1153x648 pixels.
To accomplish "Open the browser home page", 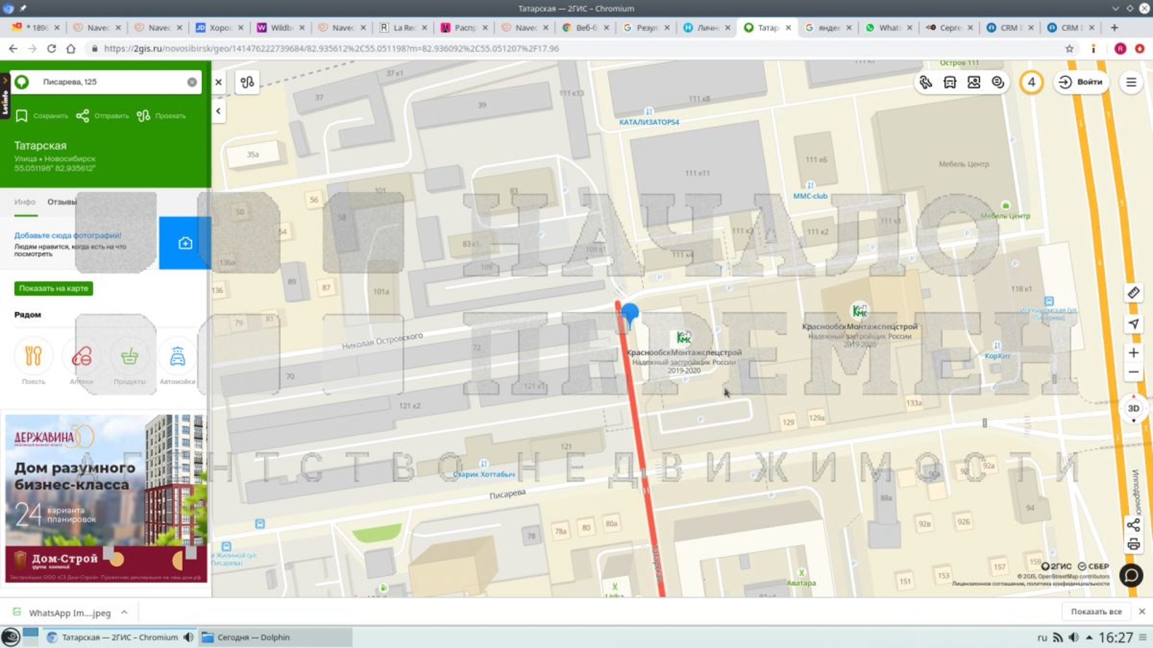I will (x=71, y=49).
